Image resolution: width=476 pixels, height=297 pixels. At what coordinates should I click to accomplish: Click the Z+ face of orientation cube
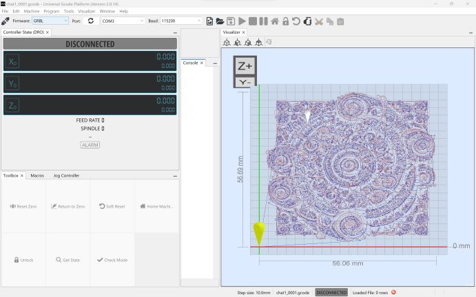[245, 66]
